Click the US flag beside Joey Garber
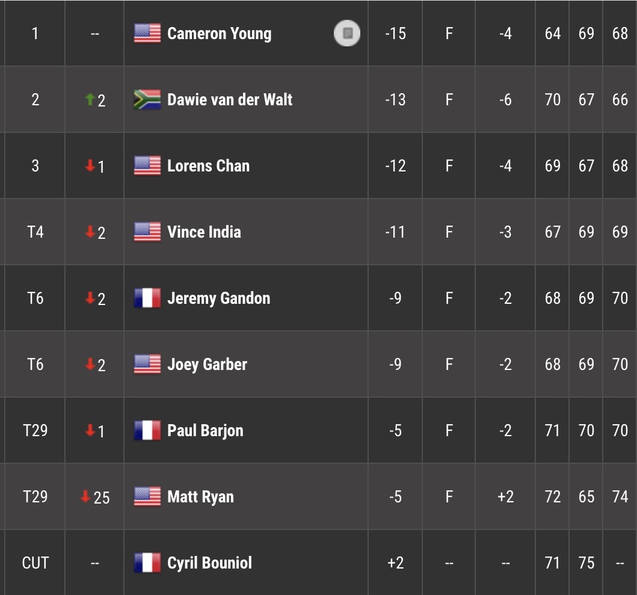This screenshot has height=595, width=637. pyautogui.click(x=147, y=365)
